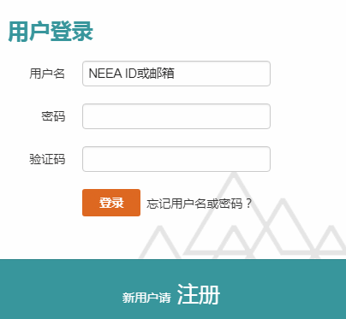Screen dimensions: 346x319
Task: Click the 验证码 field label
Action: (47, 159)
